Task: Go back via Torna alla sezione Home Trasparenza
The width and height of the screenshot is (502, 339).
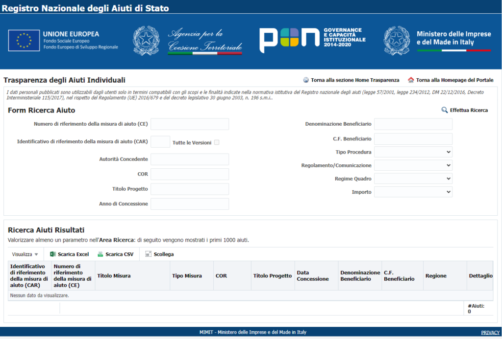Action: (x=355, y=80)
